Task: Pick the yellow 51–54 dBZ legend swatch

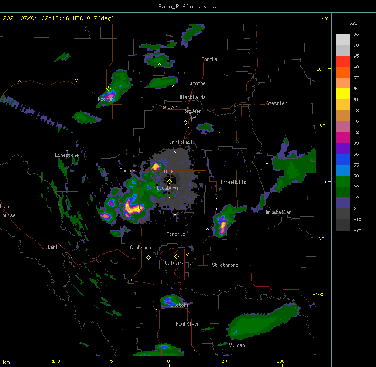Action: (343, 94)
